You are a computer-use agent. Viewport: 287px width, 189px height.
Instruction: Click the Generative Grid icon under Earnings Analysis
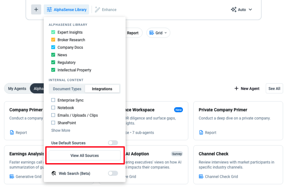click(x=12, y=177)
